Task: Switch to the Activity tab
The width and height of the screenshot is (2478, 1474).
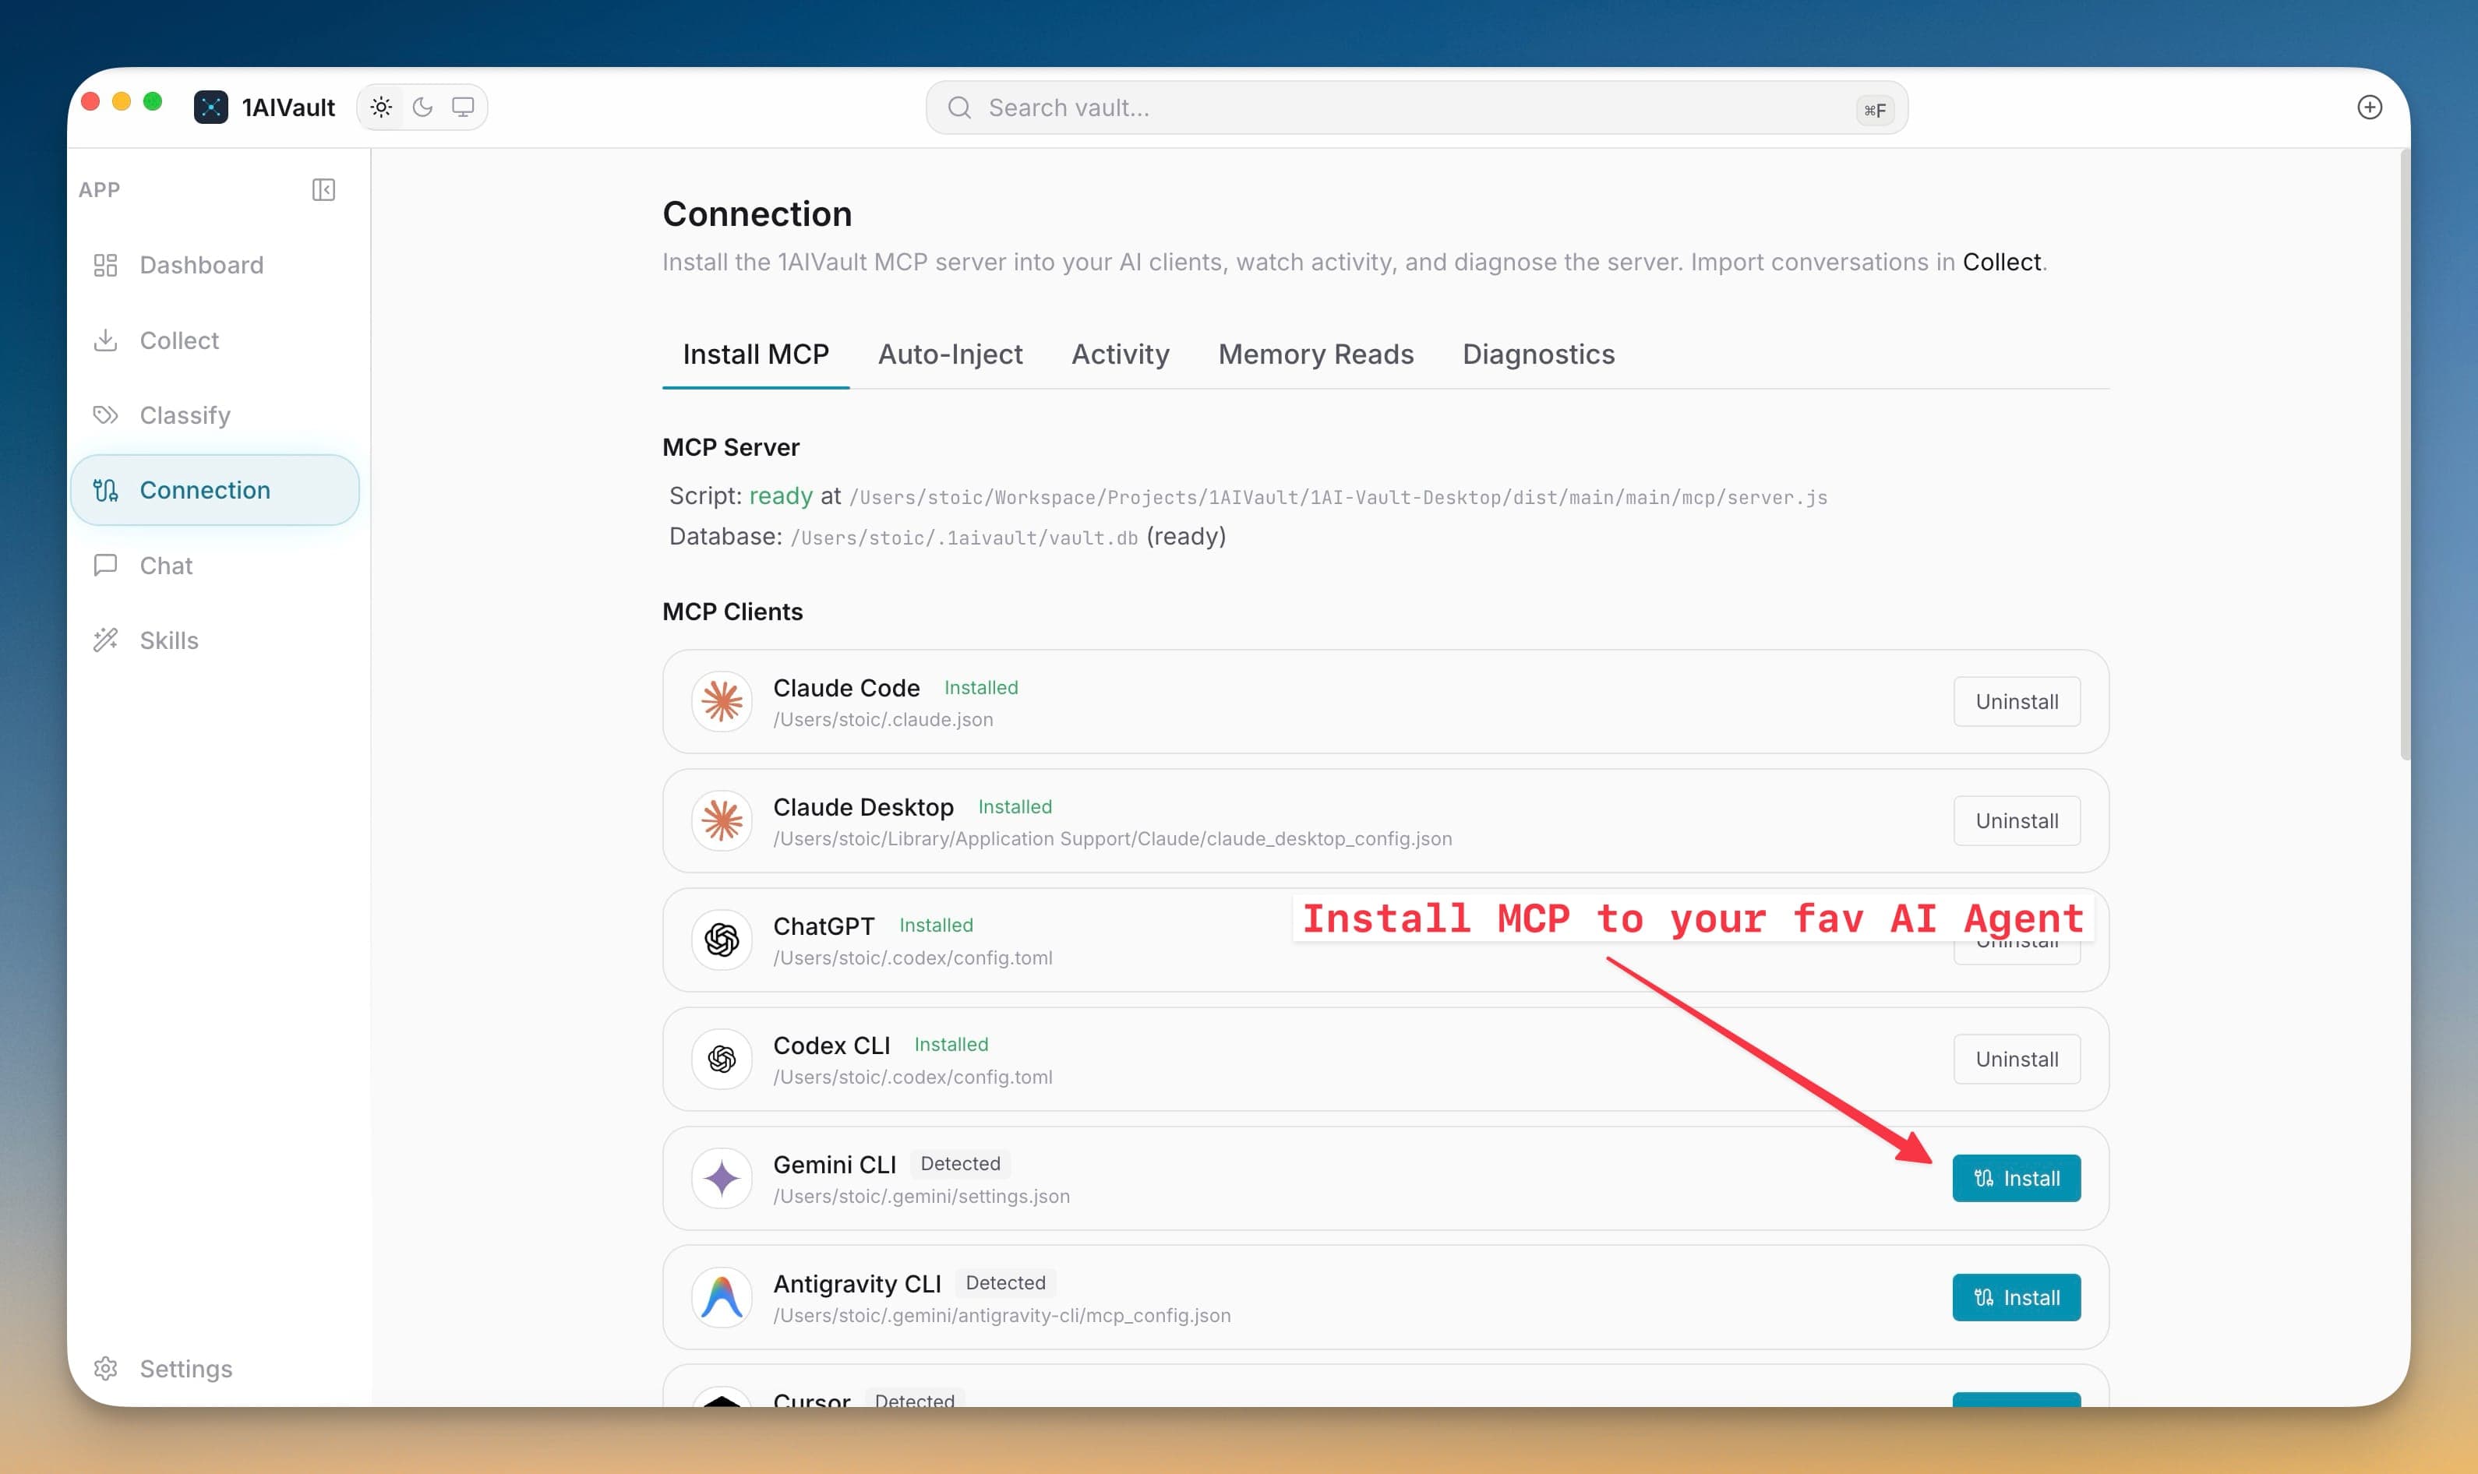Action: point(1121,354)
